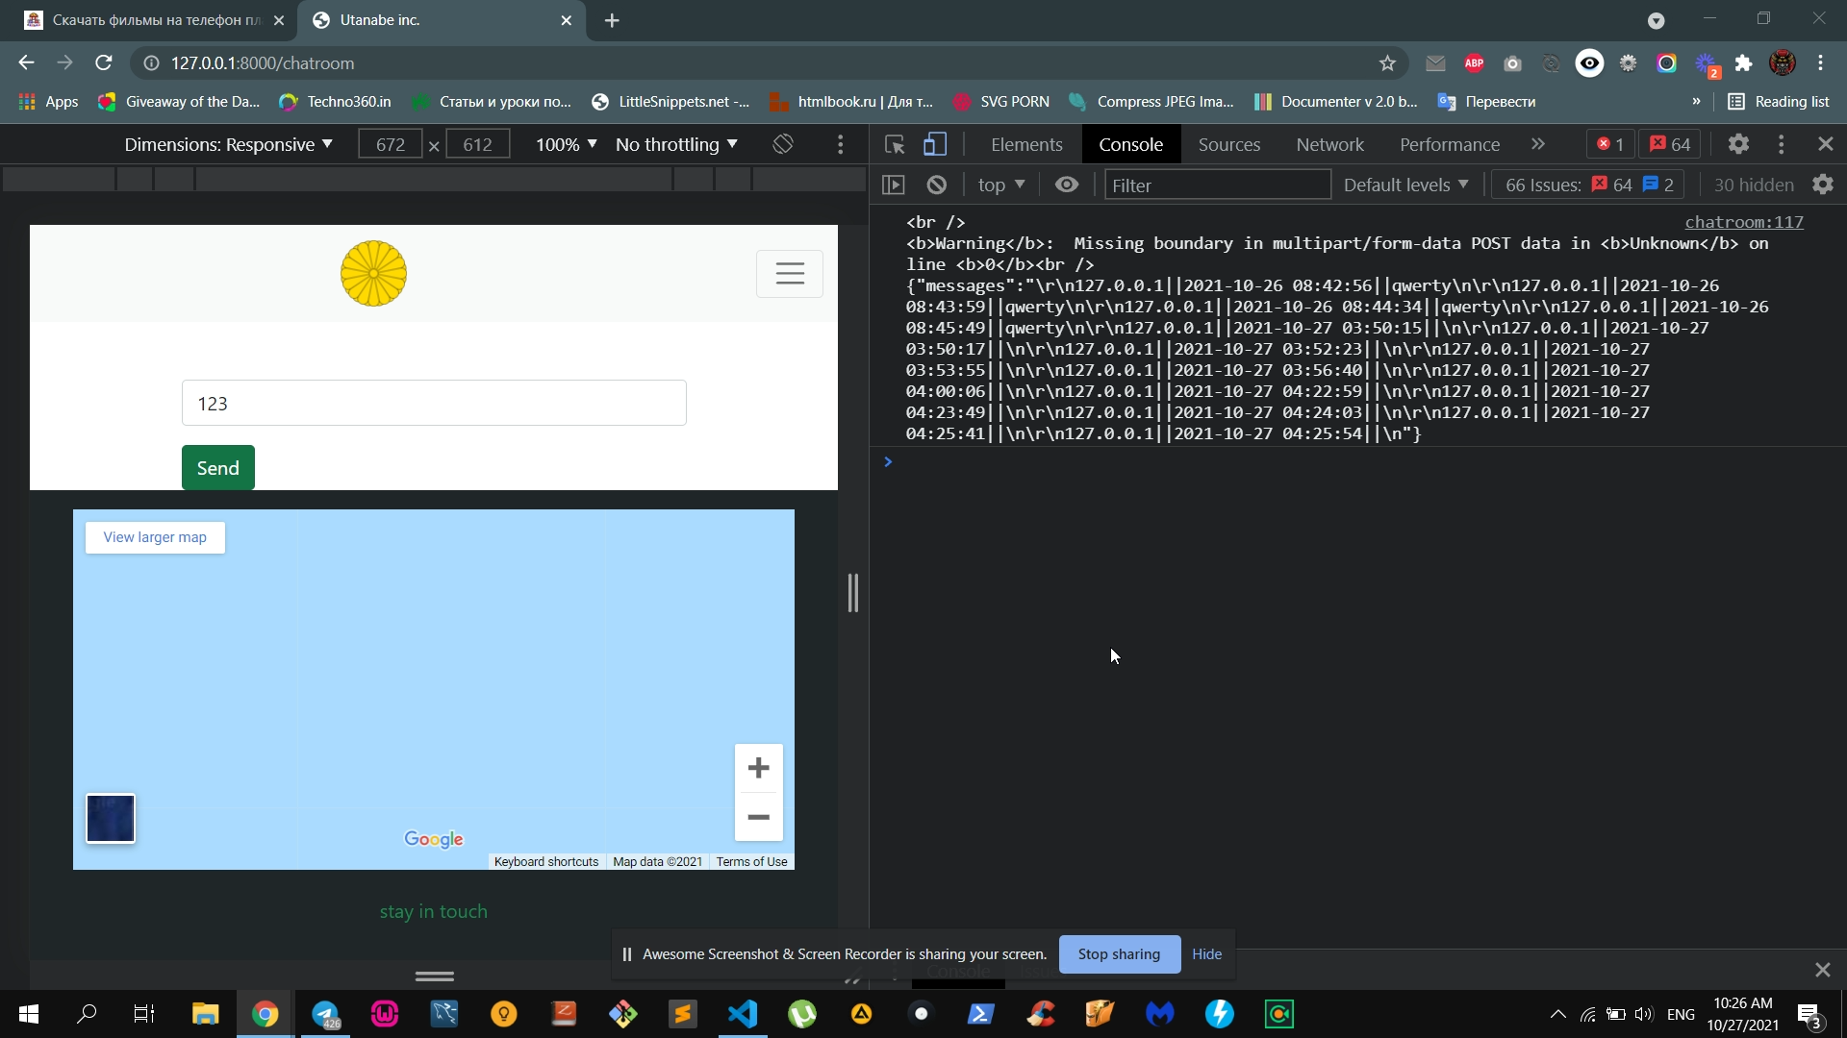Zoom out on the map
The width and height of the screenshot is (1847, 1038).
759,817
